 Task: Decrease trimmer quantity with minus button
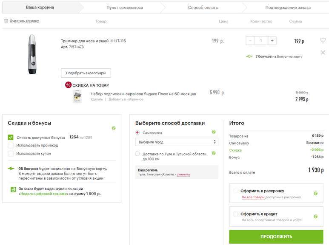(250, 41)
